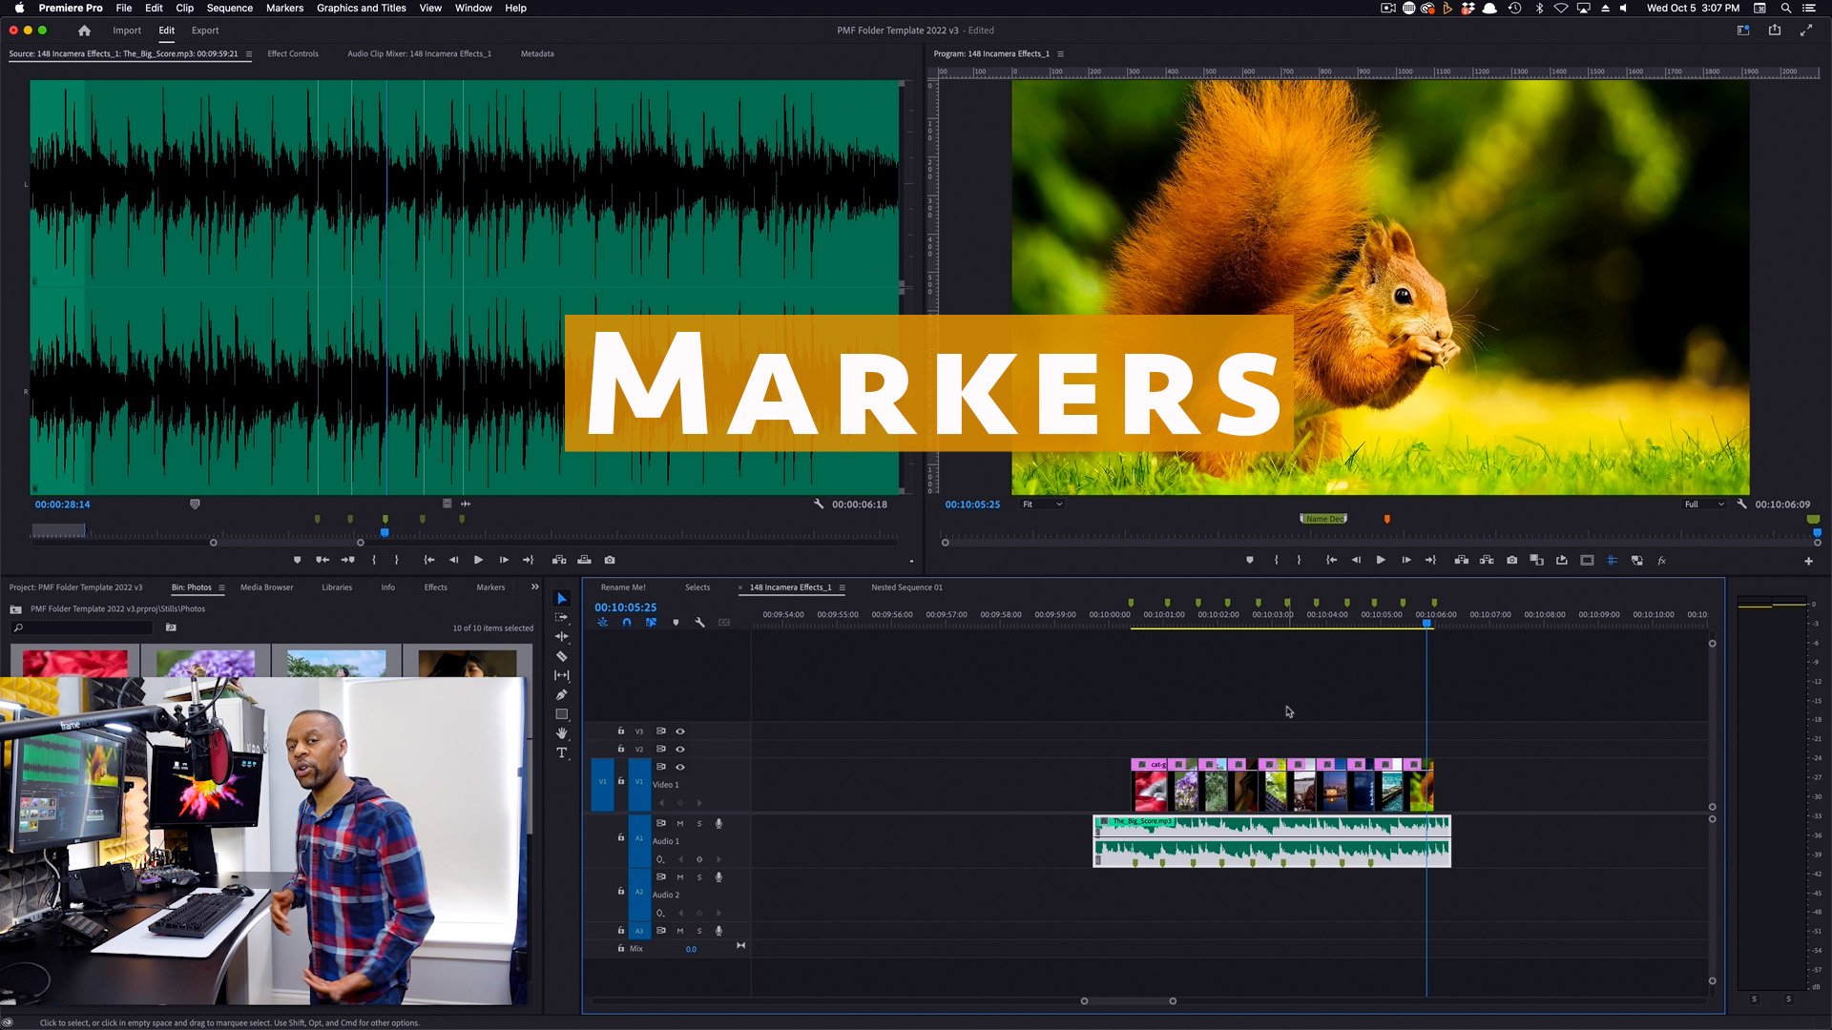The width and height of the screenshot is (1832, 1030).
Task: Expand hidden project panel tabs chevron
Action: [534, 587]
